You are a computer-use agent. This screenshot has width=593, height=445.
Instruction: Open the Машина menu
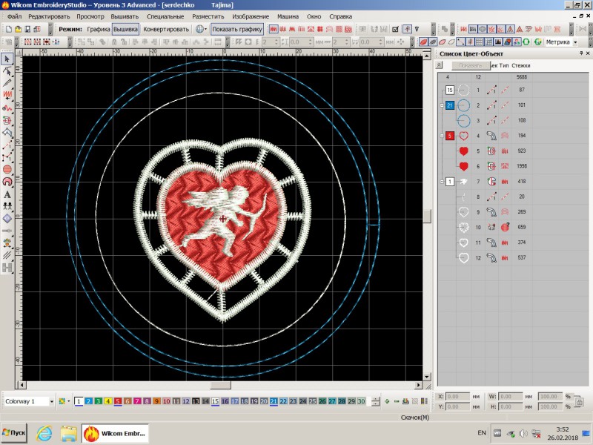pyautogui.click(x=288, y=16)
